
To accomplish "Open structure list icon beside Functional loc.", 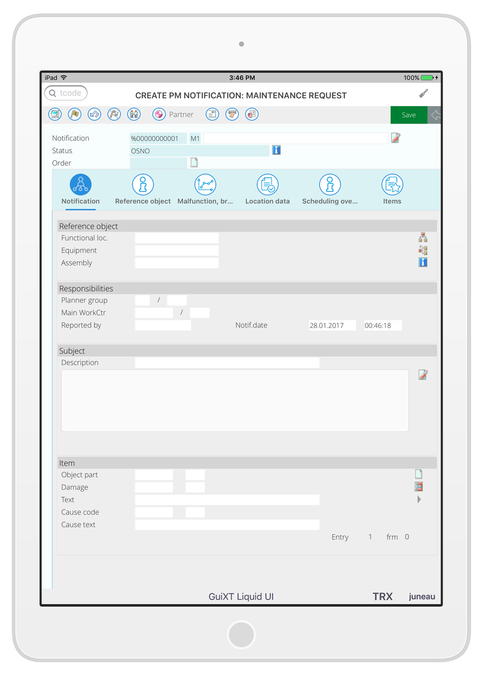I will (x=423, y=237).
